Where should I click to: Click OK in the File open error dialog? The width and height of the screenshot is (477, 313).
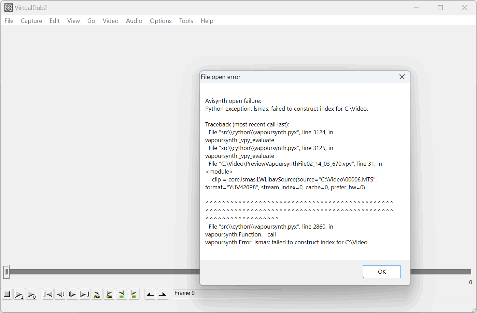(x=381, y=272)
